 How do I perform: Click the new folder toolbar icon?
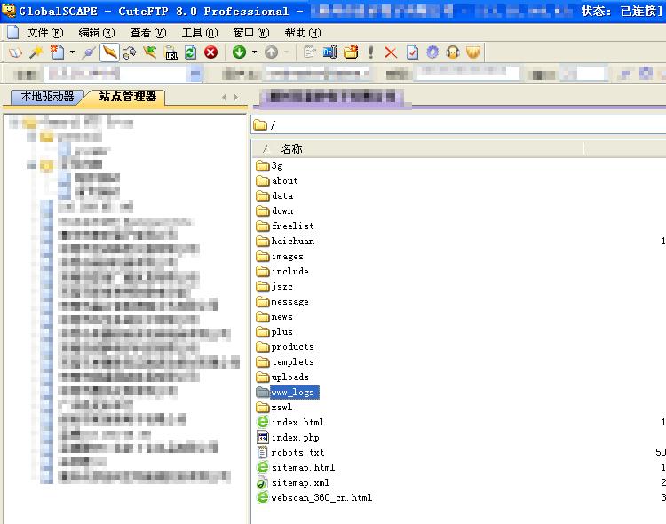coord(351,52)
